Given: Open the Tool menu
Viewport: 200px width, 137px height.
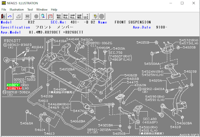Looking at the screenshot, I should click(30, 10).
